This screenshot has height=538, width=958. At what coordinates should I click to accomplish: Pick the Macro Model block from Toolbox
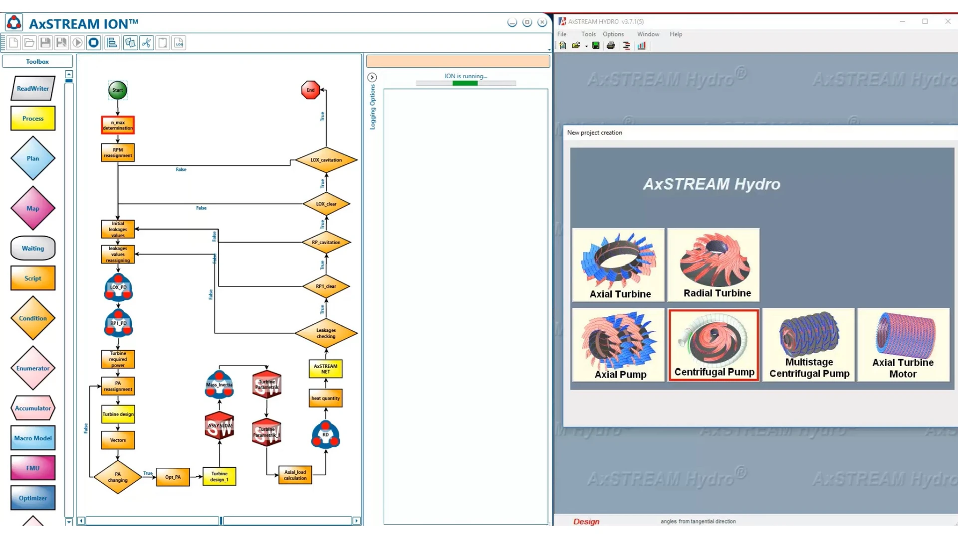click(33, 438)
